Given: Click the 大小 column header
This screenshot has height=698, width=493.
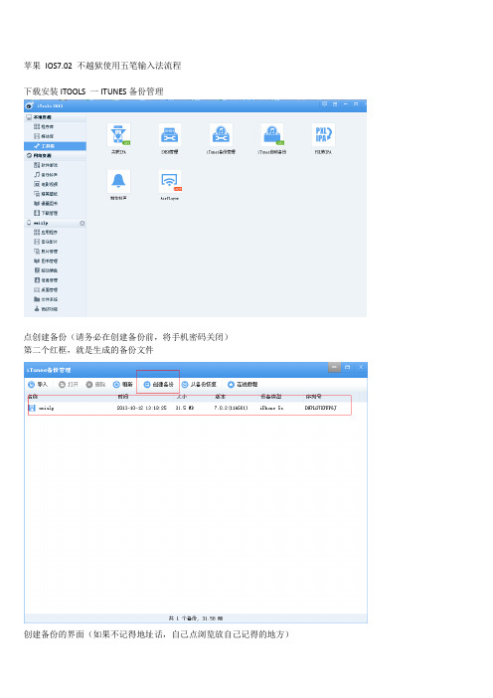Looking at the screenshot, I should 182,396.
